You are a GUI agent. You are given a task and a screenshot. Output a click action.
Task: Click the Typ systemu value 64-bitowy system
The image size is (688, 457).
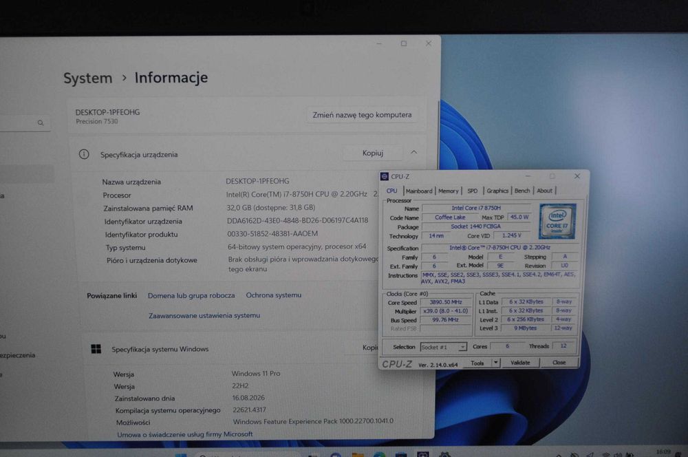(297, 246)
